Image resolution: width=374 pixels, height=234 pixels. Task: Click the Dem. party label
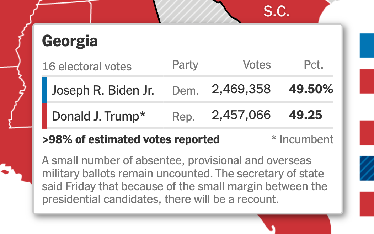point(185,91)
